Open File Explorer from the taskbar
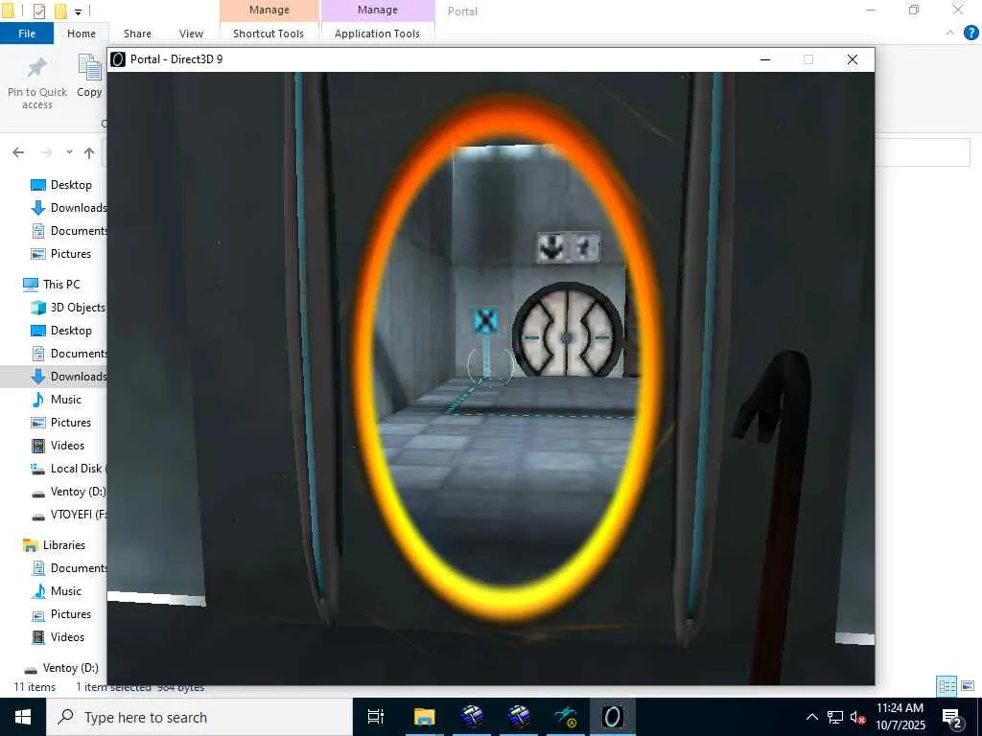The height and width of the screenshot is (736, 982). click(x=424, y=717)
